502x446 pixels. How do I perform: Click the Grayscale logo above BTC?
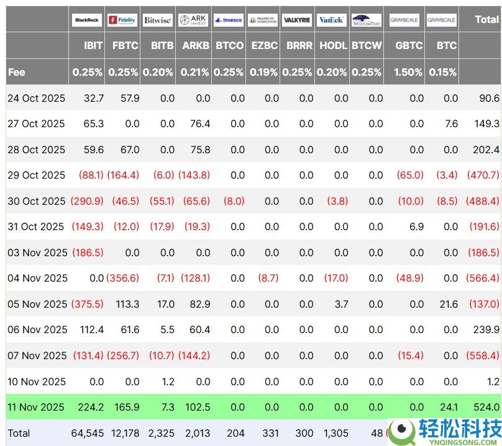442,20
